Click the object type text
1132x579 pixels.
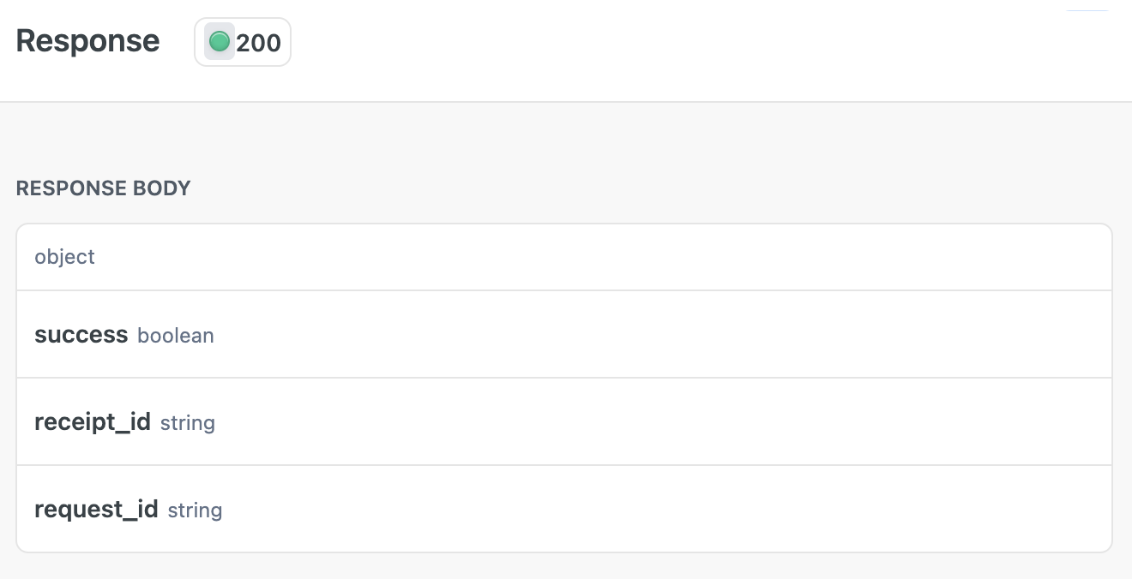pyautogui.click(x=65, y=257)
